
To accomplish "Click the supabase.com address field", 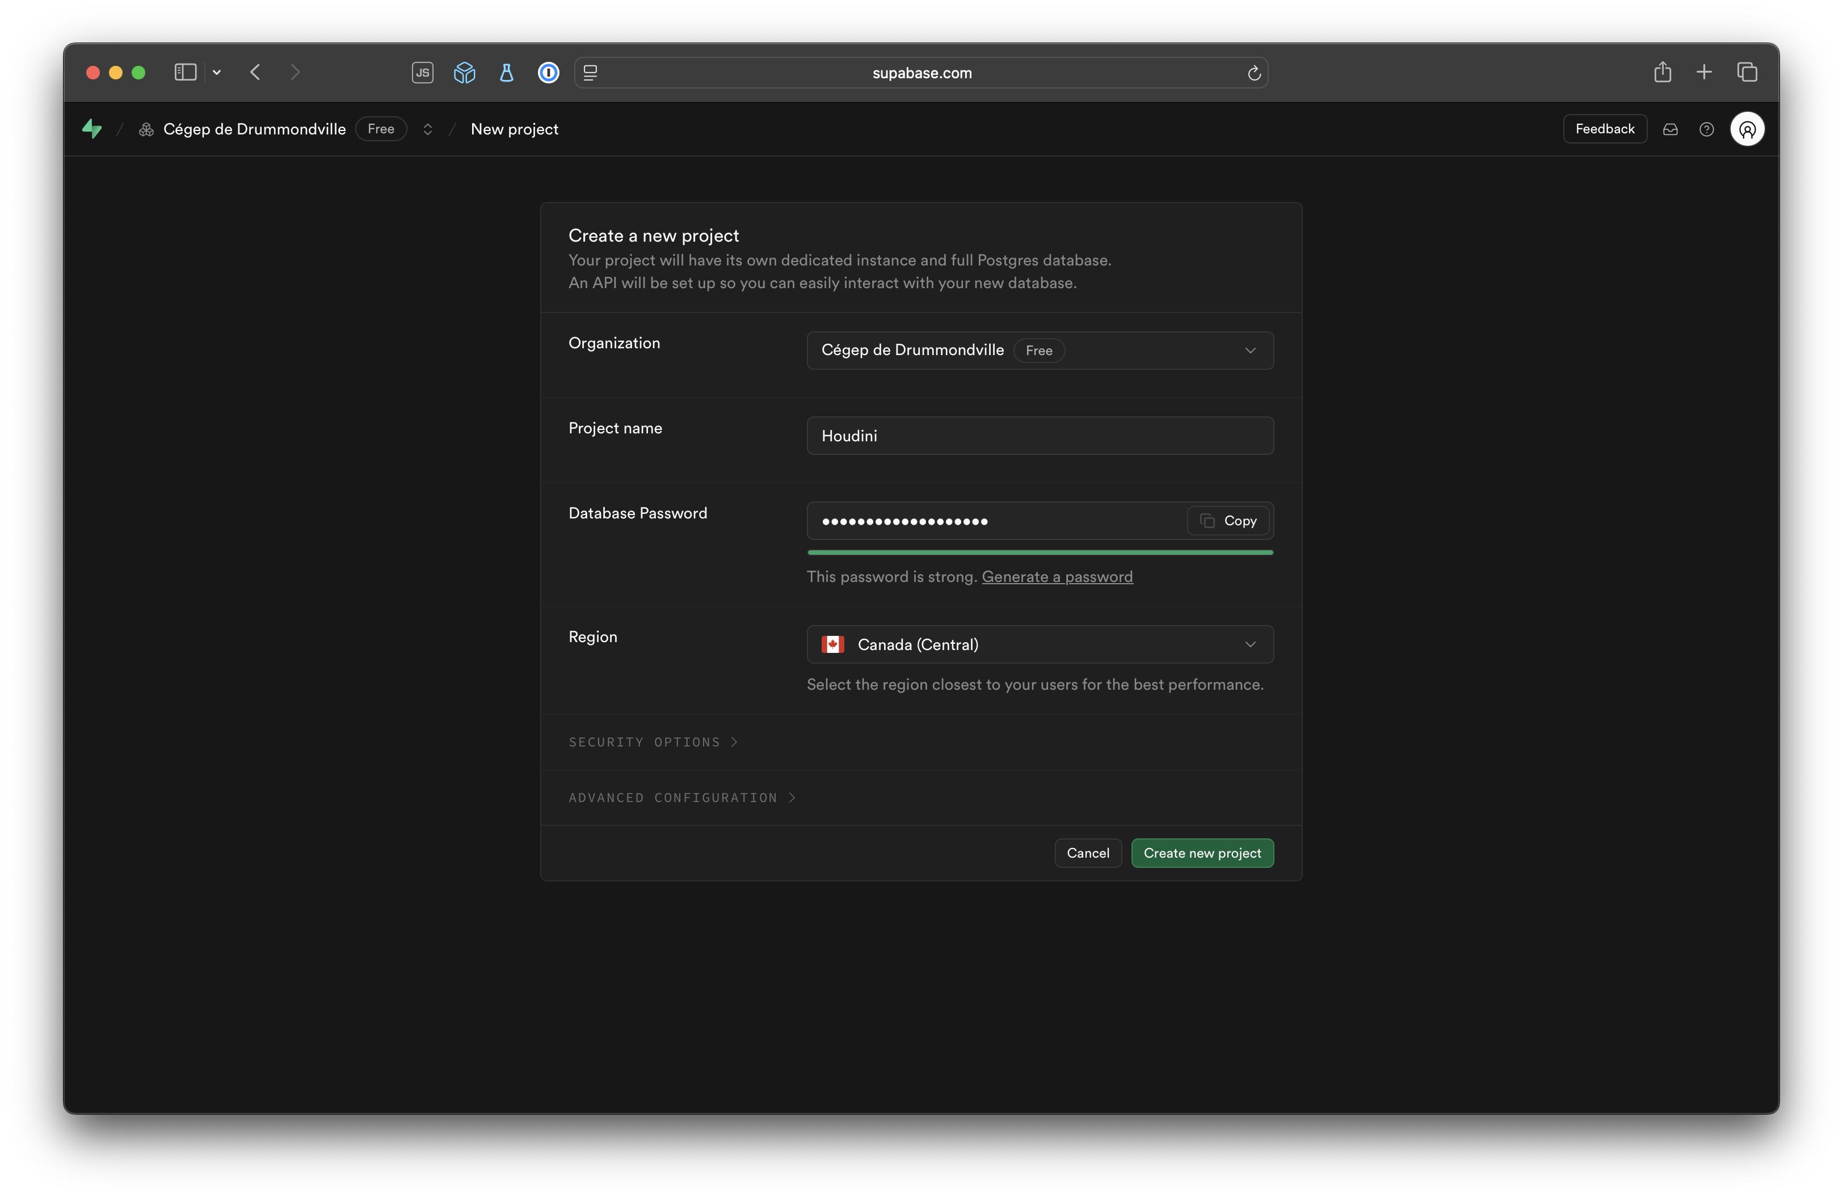I will [921, 73].
